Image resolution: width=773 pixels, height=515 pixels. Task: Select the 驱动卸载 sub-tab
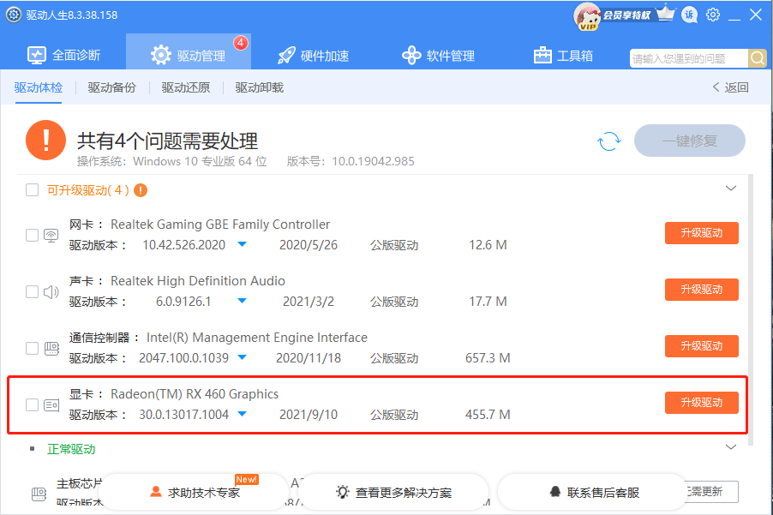click(x=260, y=87)
